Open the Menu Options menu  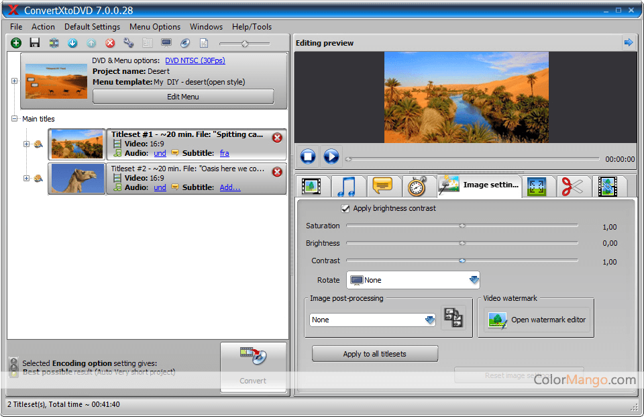[x=155, y=27]
